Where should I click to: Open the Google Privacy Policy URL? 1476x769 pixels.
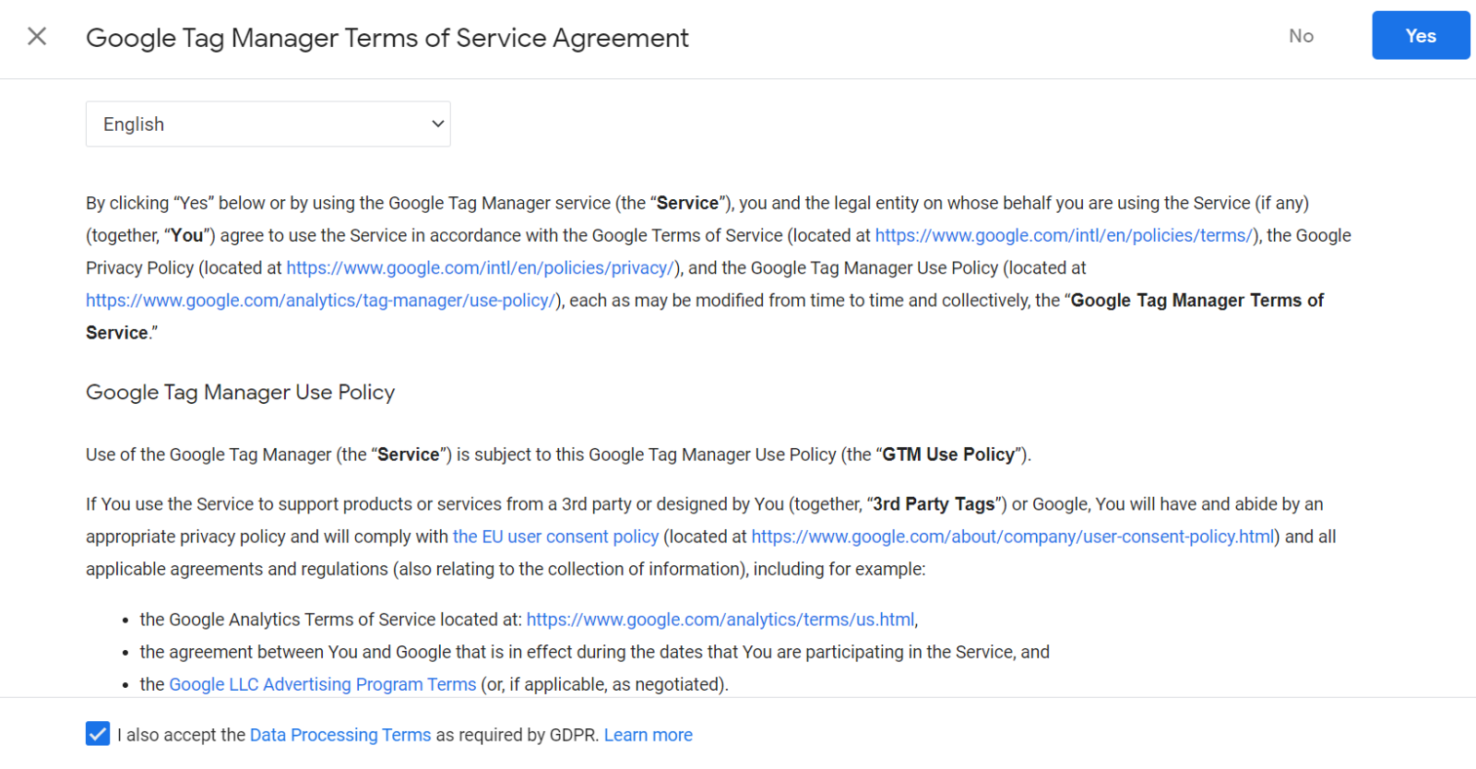click(x=480, y=267)
